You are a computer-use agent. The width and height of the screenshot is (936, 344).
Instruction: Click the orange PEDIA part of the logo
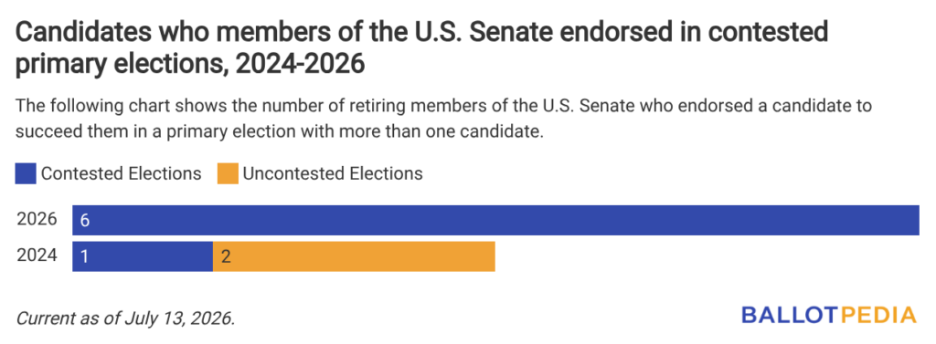coord(877,315)
